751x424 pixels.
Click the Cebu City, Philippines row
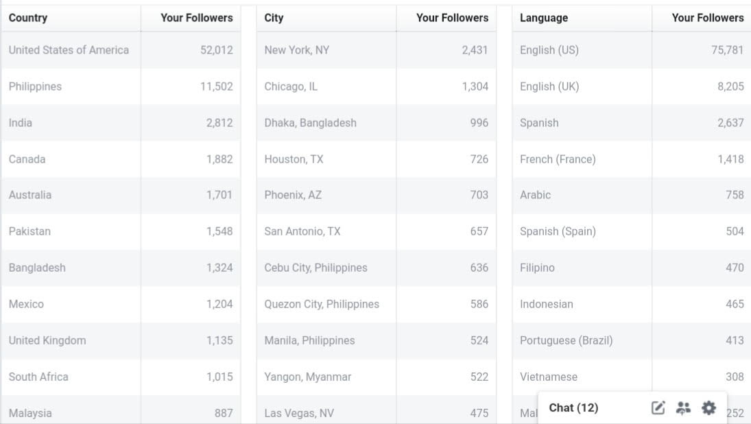tap(316, 268)
